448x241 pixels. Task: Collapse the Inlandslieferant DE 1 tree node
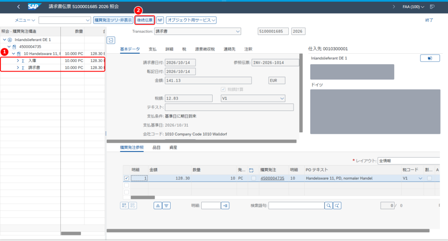(4, 40)
